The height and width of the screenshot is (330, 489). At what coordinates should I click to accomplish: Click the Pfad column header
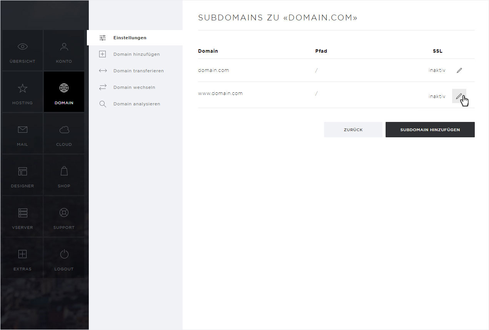(321, 51)
